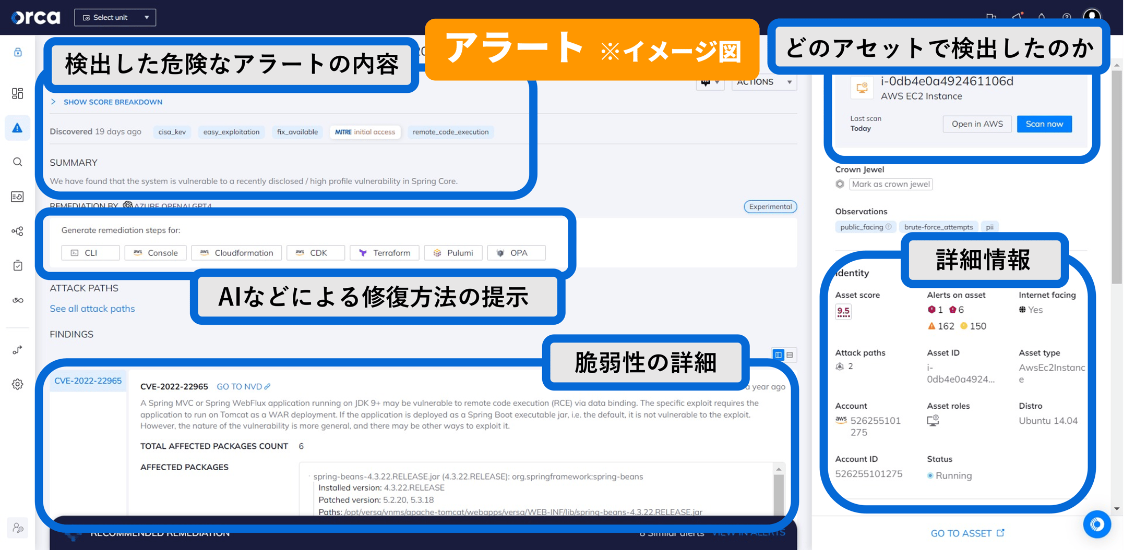Select the CVE-2022-22965 finding entry
Screen dimensions: 1135x550
coord(87,381)
